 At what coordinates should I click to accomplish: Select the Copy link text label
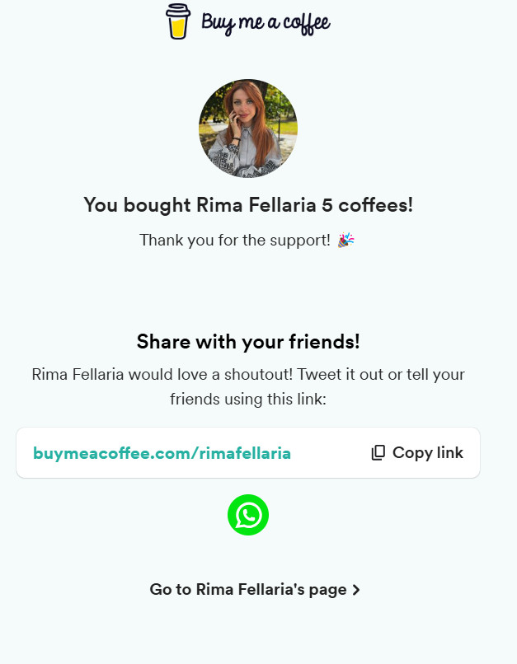[428, 452]
